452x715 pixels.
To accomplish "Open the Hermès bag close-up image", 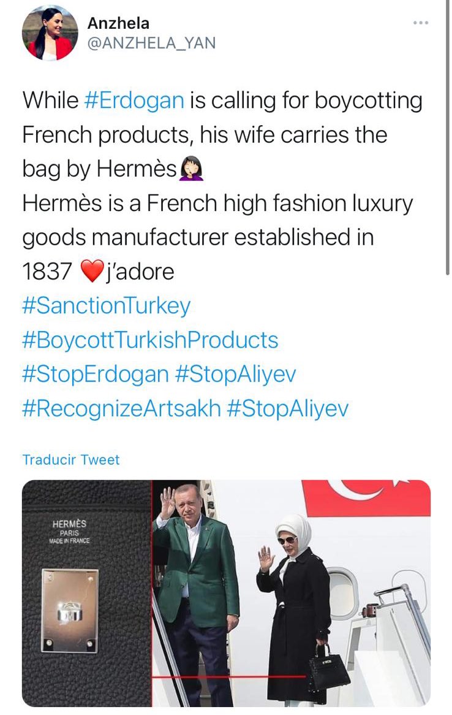I will (x=86, y=593).
